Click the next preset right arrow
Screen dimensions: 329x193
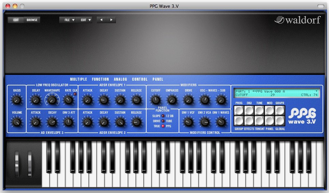coord(111,20)
